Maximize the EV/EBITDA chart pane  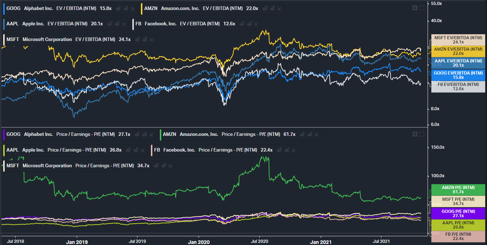click(422, 8)
